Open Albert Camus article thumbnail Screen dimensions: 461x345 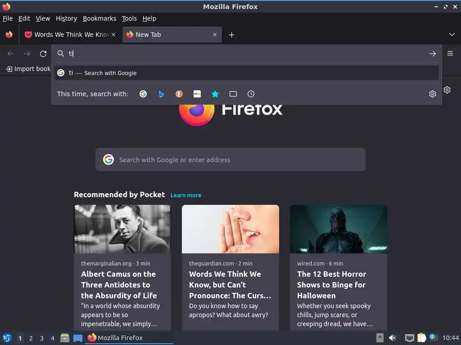click(x=122, y=229)
